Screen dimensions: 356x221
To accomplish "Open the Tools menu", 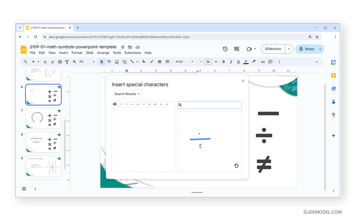I will click(117, 53).
